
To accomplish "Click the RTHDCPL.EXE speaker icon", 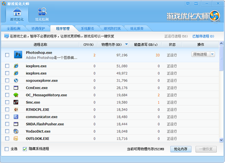I will pyautogui.click(x=16, y=109).
